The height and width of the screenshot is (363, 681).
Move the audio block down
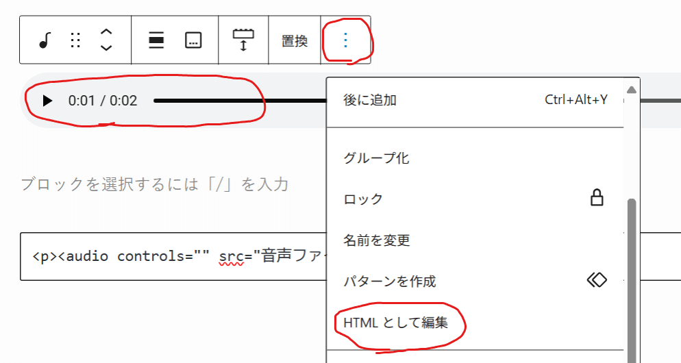click(x=106, y=49)
